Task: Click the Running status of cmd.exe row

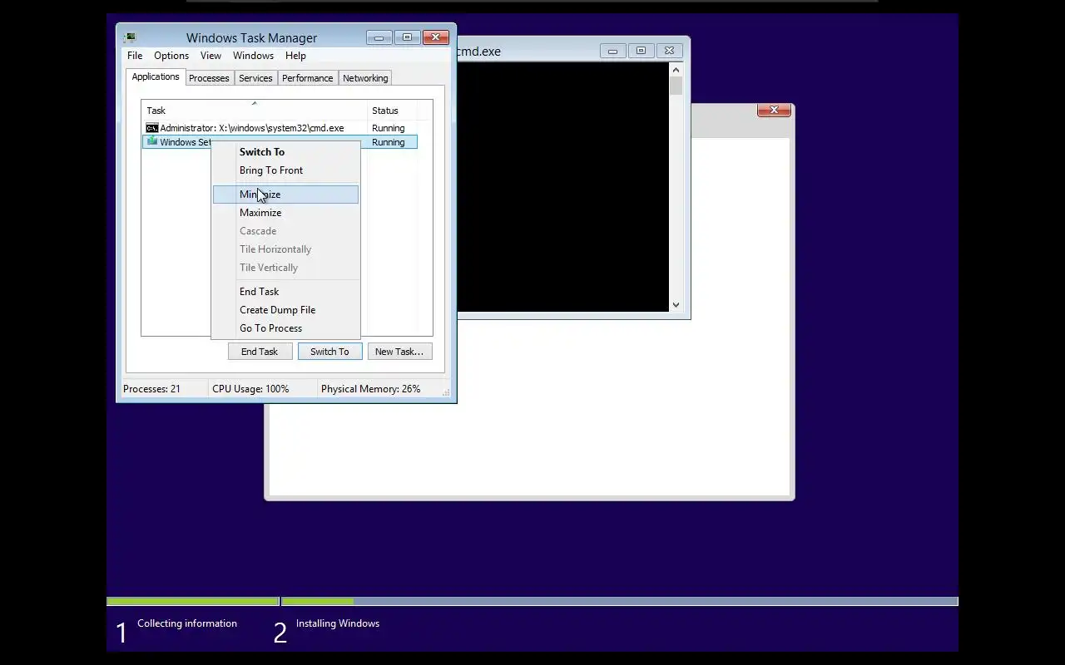Action: click(389, 128)
